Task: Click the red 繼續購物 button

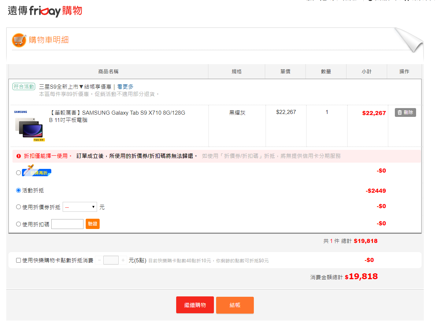Action: point(195,305)
